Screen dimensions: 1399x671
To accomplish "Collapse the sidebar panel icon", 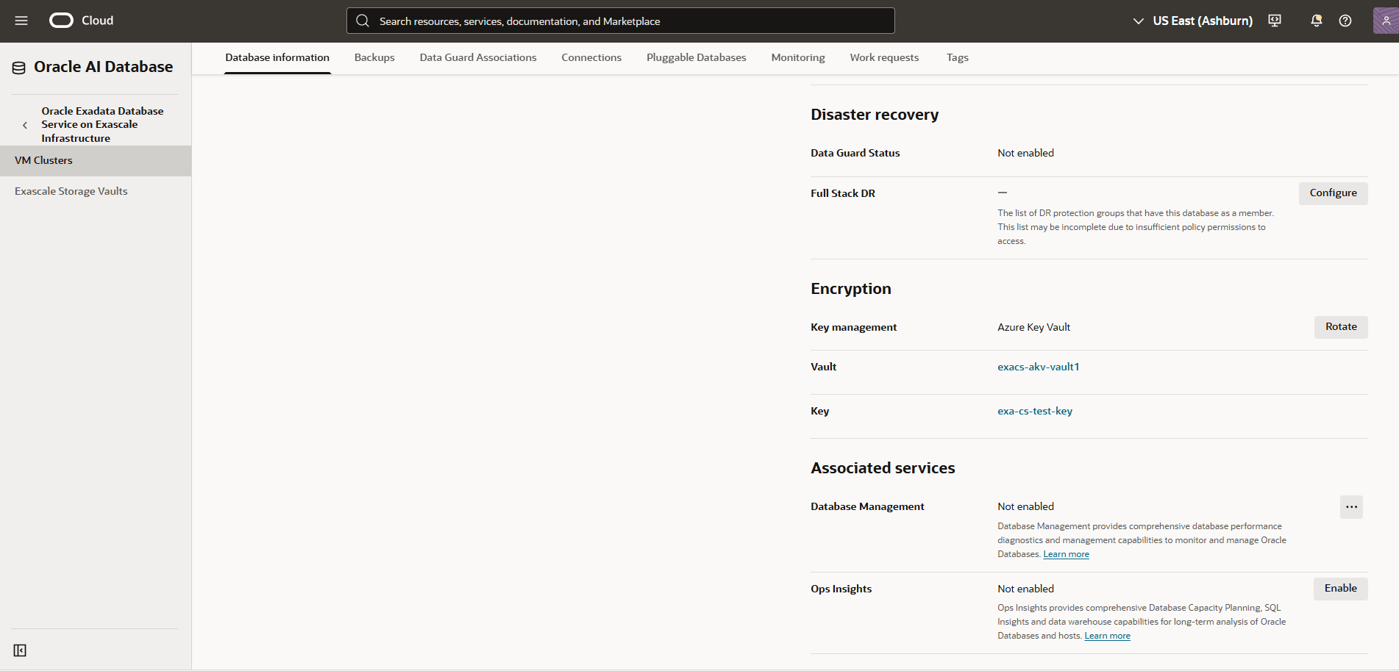I will (x=20, y=650).
